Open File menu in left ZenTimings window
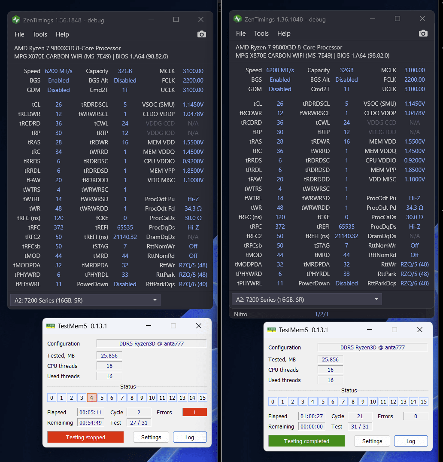This screenshot has height=462, width=443. click(19, 34)
